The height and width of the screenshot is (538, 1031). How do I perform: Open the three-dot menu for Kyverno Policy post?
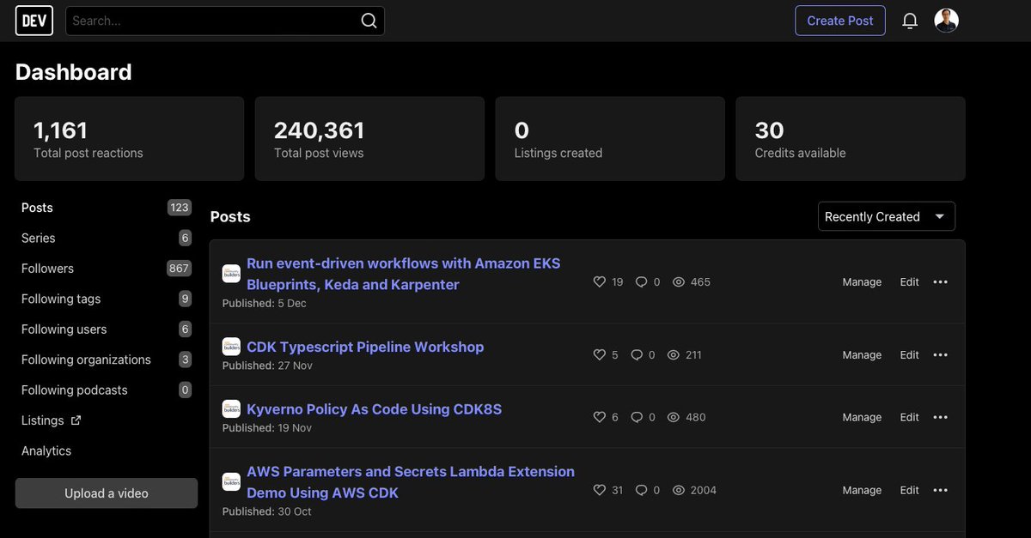pyautogui.click(x=940, y=417)
